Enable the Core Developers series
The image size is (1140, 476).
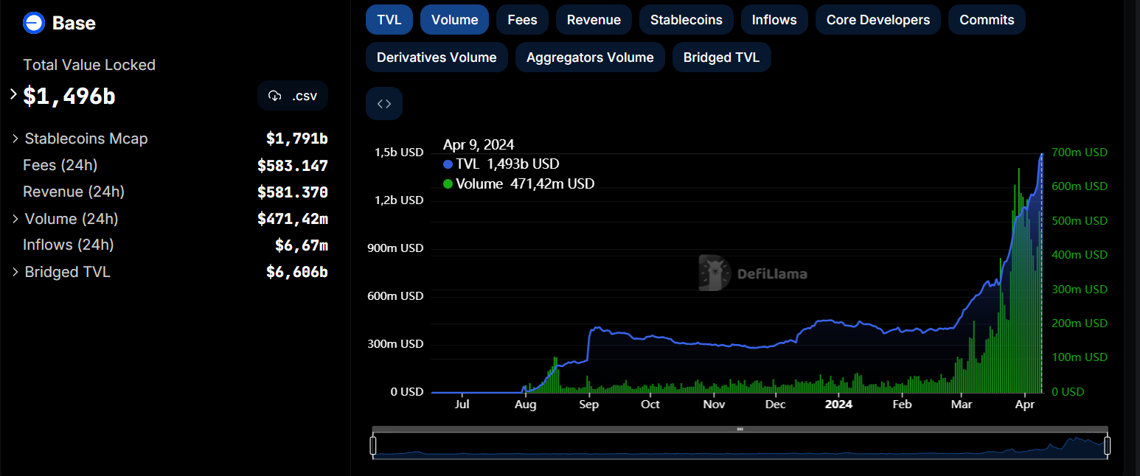tap(878, 20)
